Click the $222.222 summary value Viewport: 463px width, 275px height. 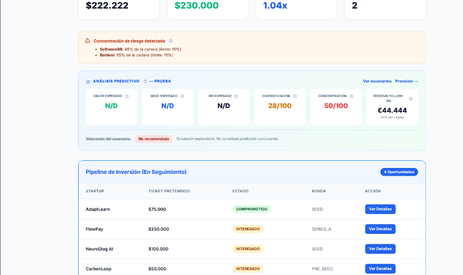(x=107, y=5)
